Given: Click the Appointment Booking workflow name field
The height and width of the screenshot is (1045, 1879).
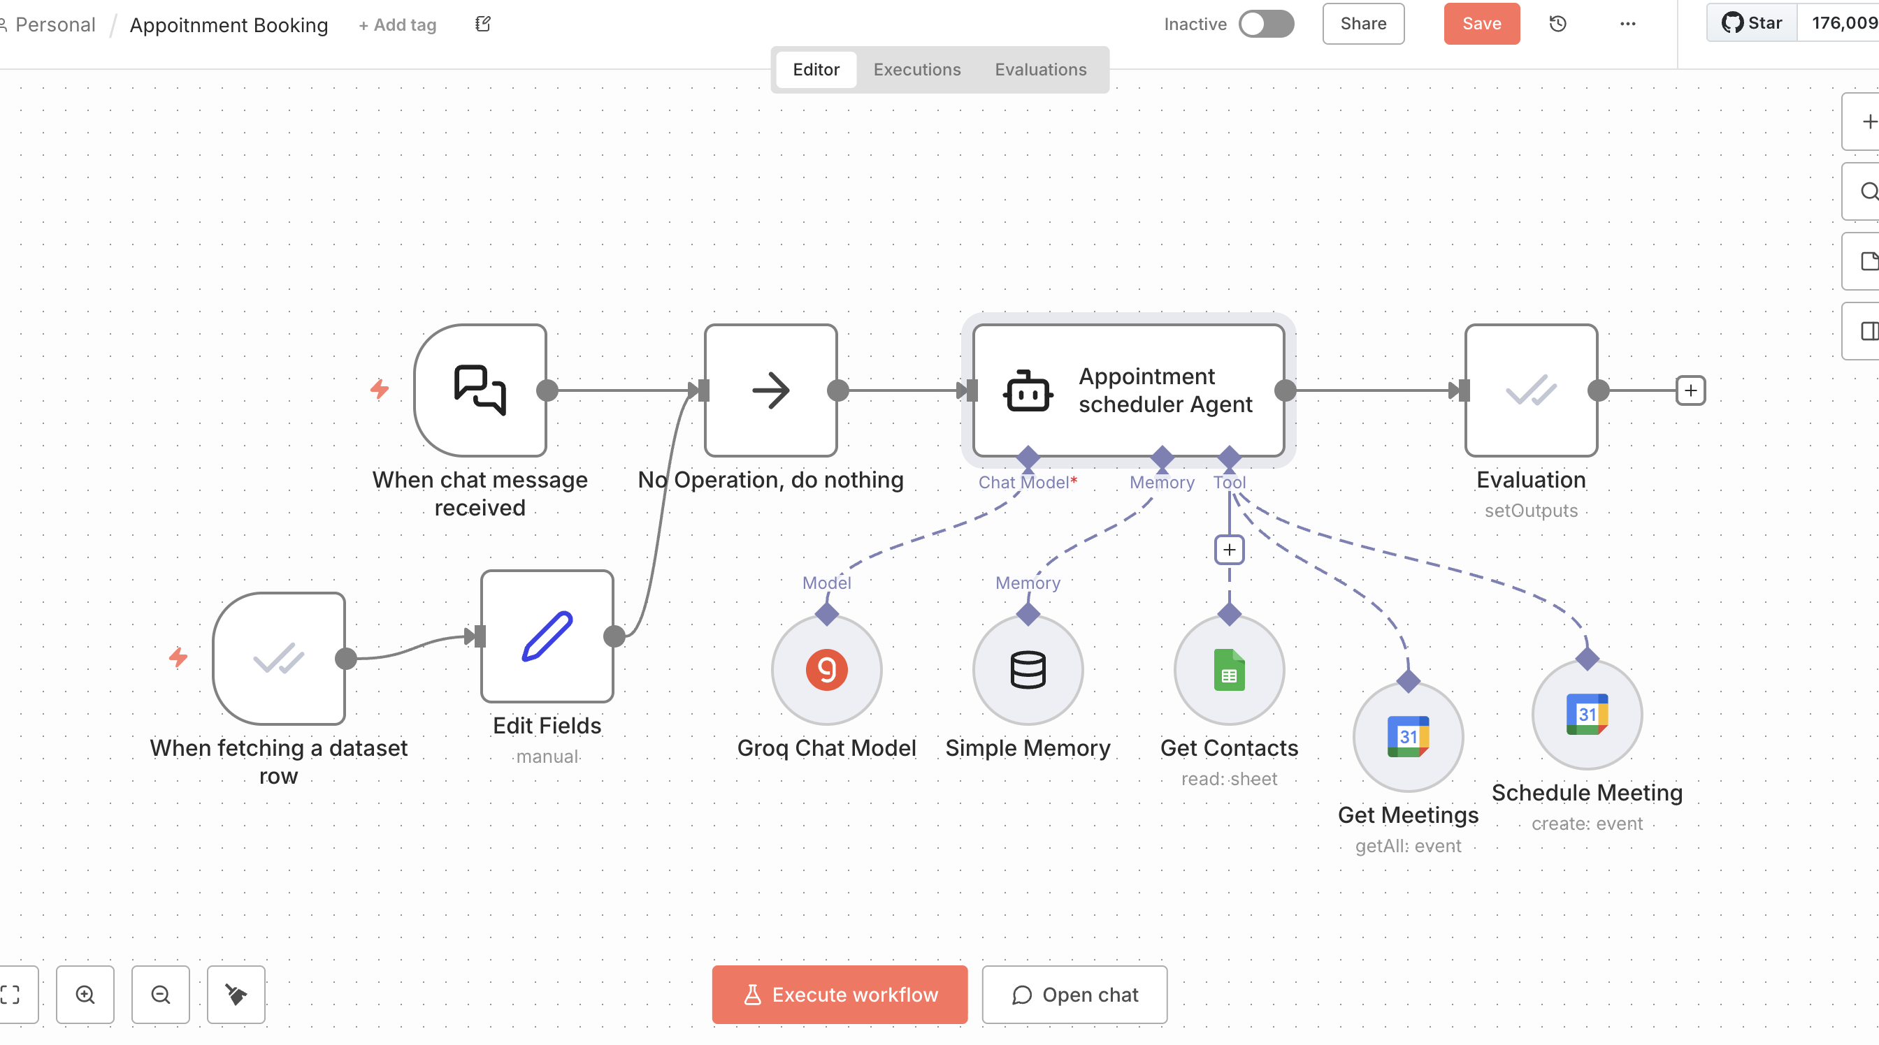Looking at the screenshot, I should click(229, 24).
